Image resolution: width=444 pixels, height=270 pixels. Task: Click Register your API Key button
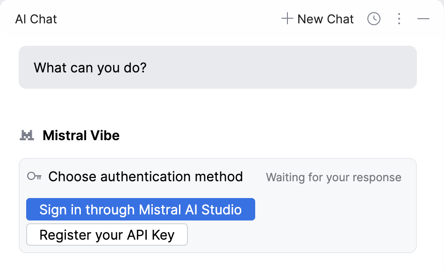click(x=107, y=234)
